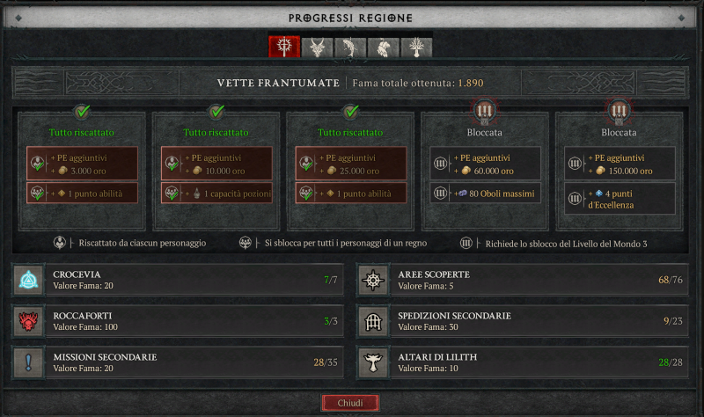Viewport: 704px width, 417px height.
Task: Click the first tier green checkmark
Action: point(82,111)
